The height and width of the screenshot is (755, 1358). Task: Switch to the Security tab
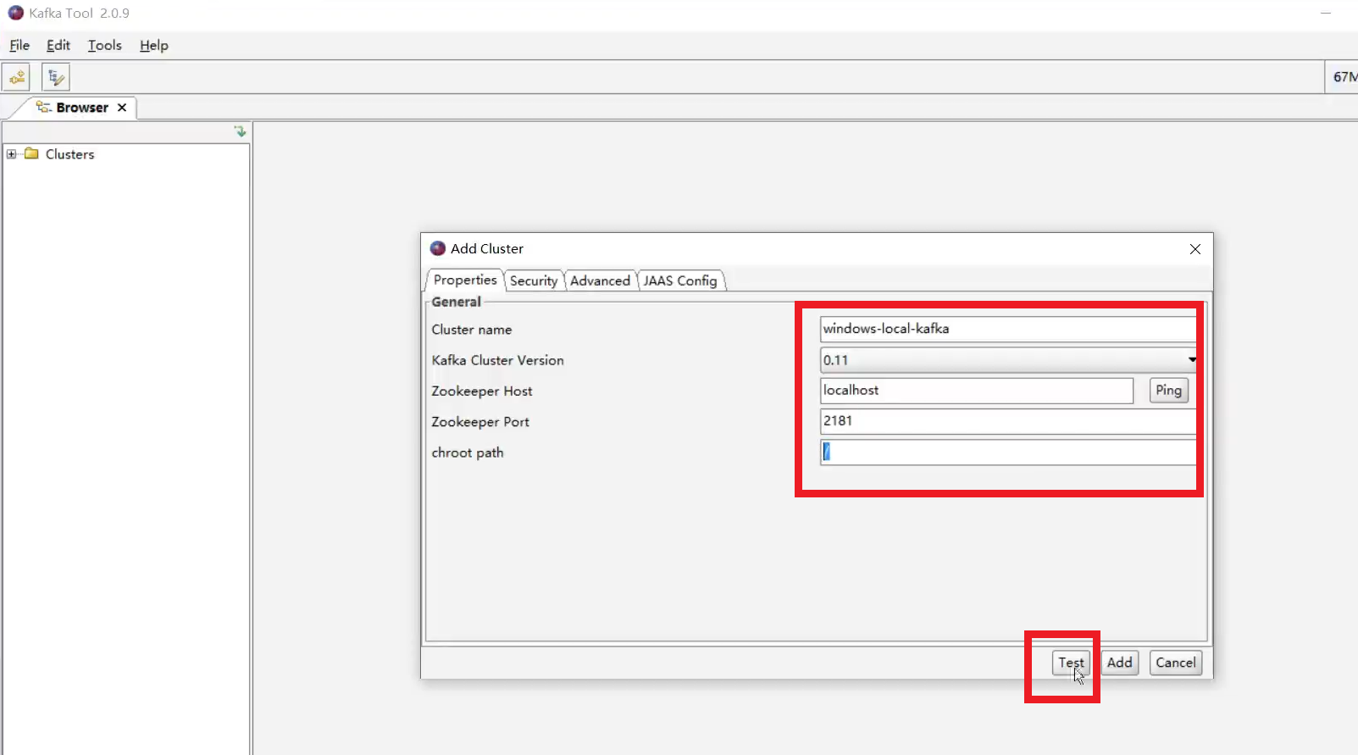[534, 280]
